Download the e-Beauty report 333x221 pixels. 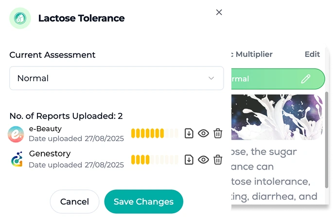189,133
